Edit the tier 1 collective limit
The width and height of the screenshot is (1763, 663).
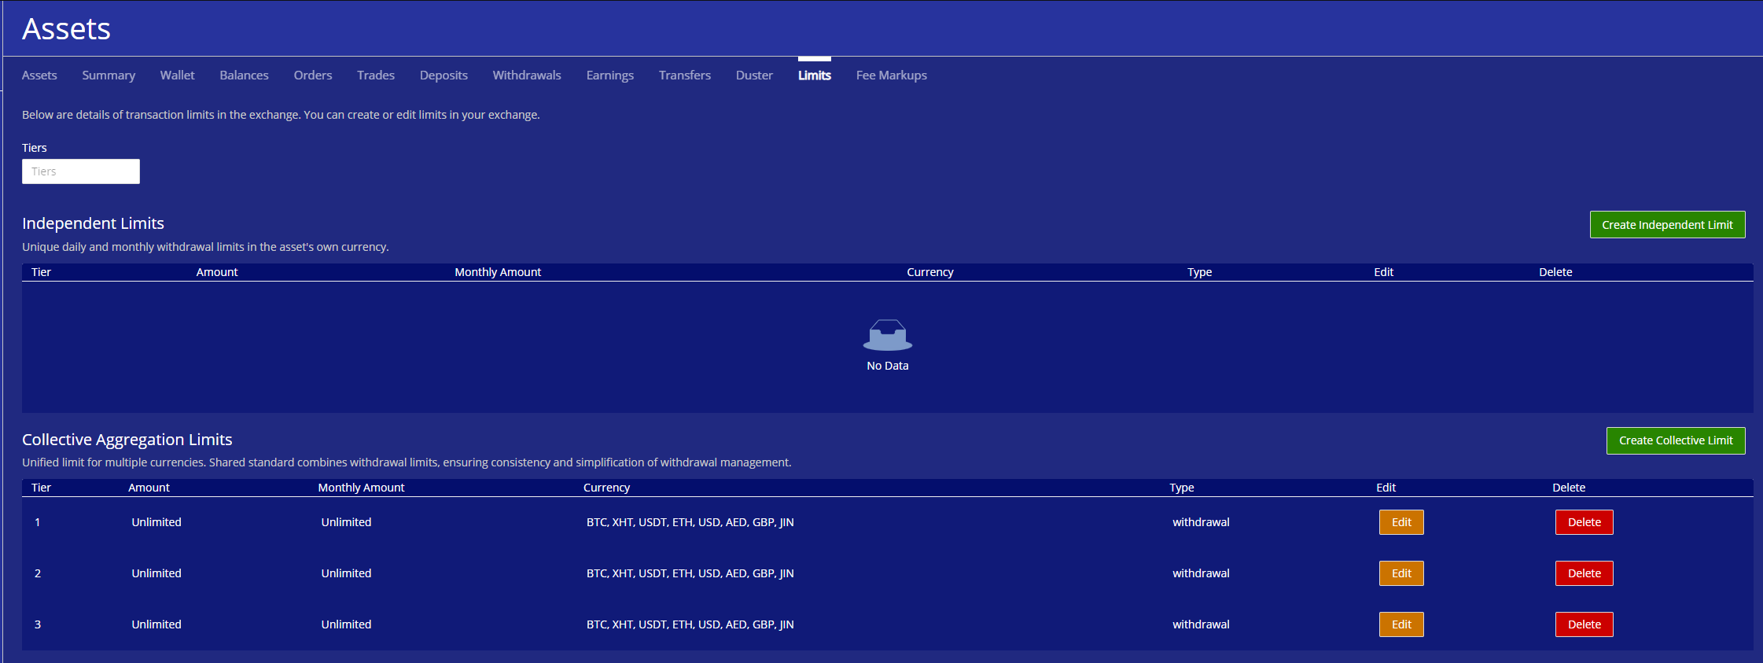click(x=1401, y=522)
